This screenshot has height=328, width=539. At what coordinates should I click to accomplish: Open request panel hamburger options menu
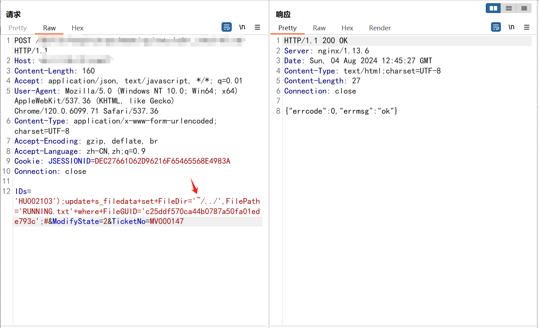tap(258, 27)
